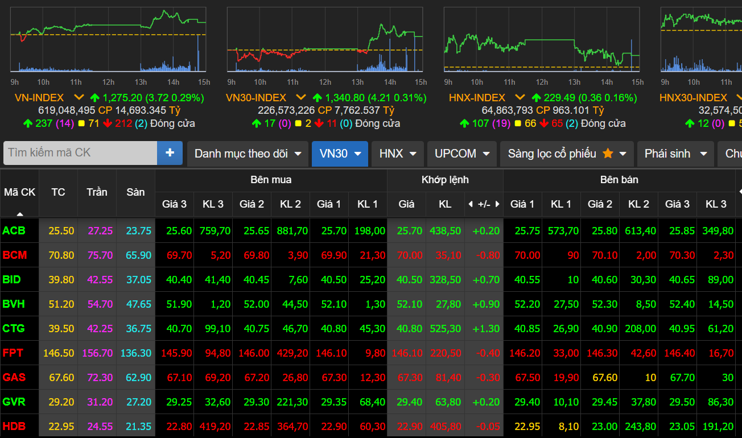Click the Sàn column header
The image size is (742, 438).
135,192
